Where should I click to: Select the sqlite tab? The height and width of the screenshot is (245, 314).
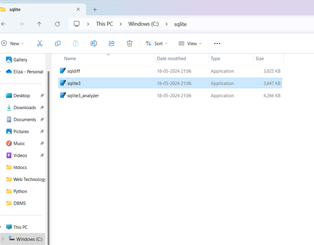(43, 10)
